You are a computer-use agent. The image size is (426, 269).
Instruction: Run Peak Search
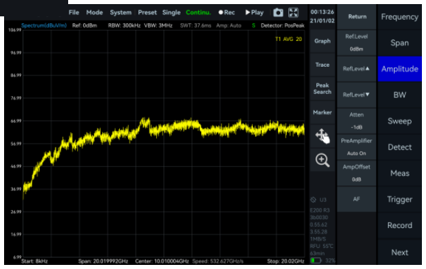pyautogui.click(x=322, y=89)
